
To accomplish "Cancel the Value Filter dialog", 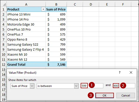I will (x=126, y=95).
